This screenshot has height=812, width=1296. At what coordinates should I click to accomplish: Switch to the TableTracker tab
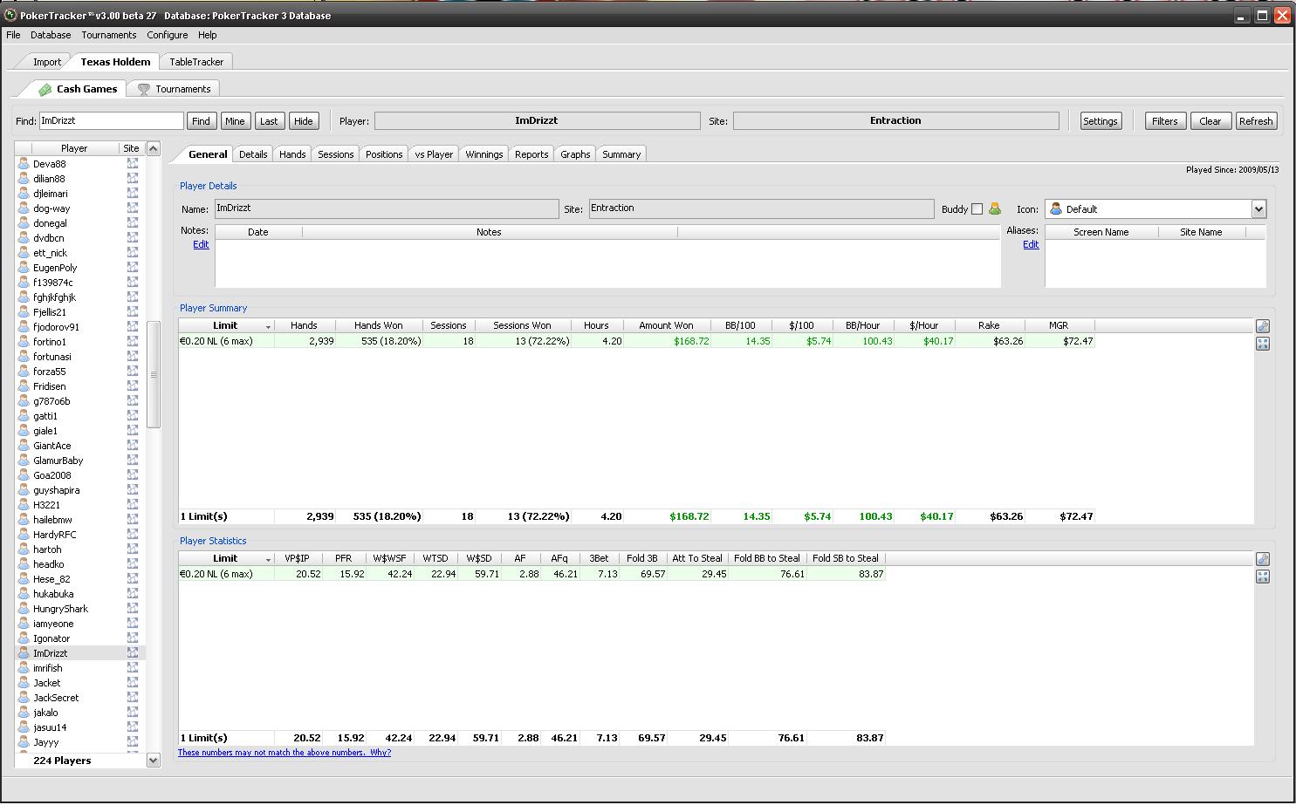(x=196, y=62)
